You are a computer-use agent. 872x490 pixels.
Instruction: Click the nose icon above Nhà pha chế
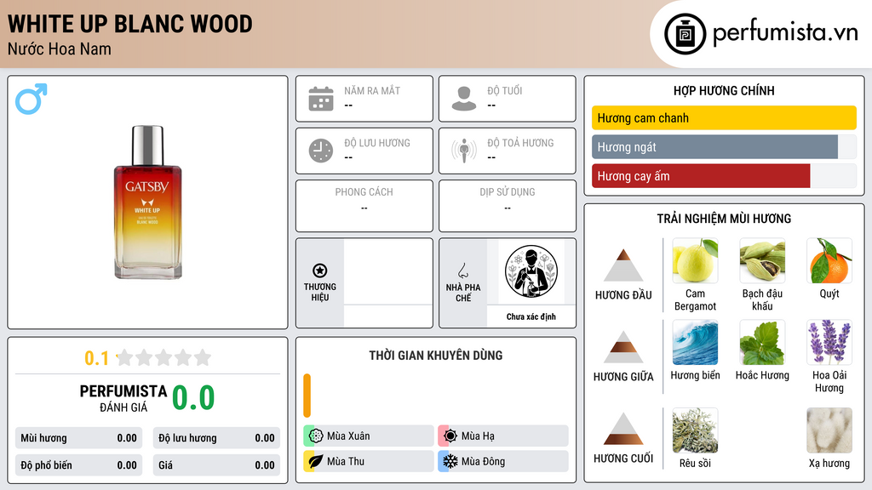462,271
